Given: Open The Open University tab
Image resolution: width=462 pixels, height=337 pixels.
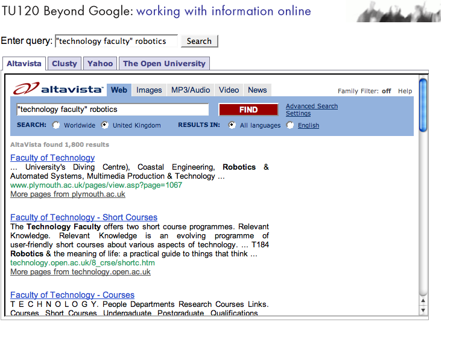Looking at the screenshot, I should tap(164, 64).
